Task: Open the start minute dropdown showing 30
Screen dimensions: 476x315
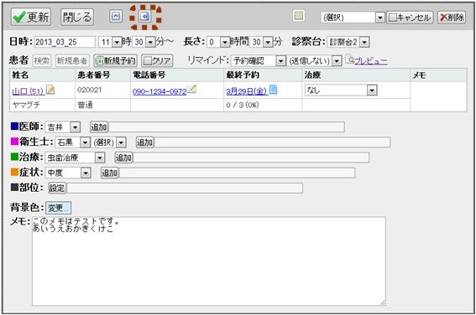Action: (144, 42)
